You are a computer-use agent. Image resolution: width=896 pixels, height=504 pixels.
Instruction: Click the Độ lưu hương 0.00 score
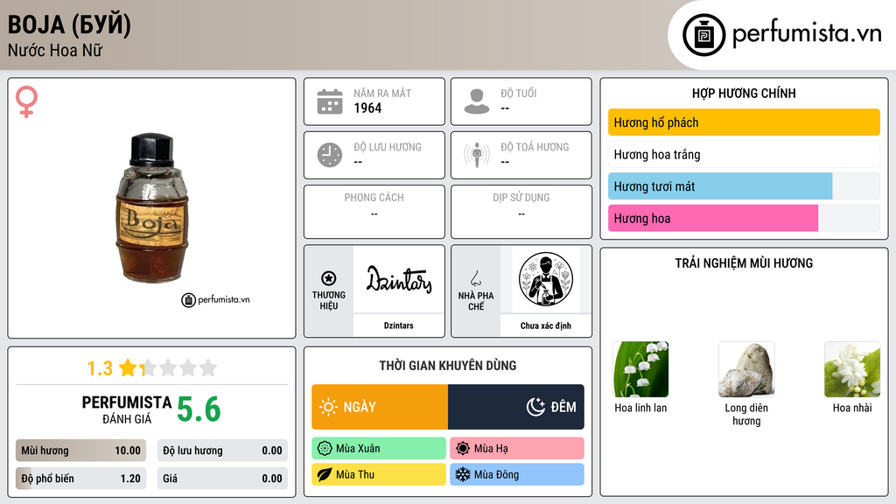(222, 451)
